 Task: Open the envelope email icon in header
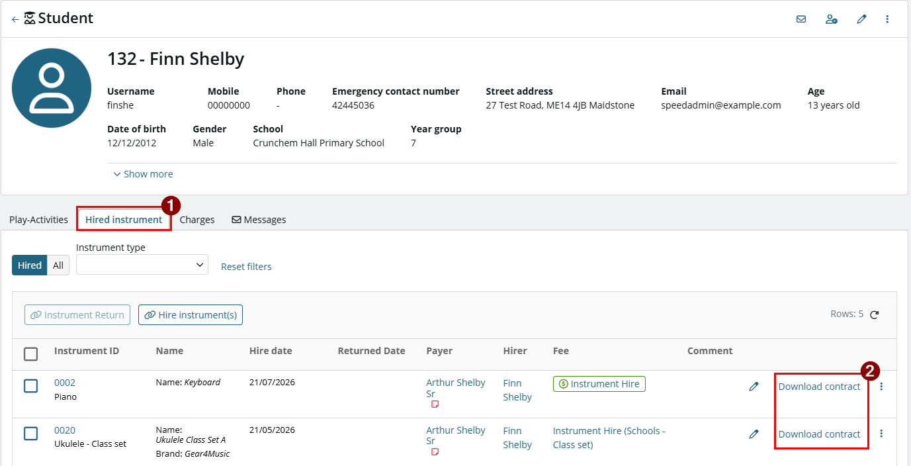(x=801, y=19)
